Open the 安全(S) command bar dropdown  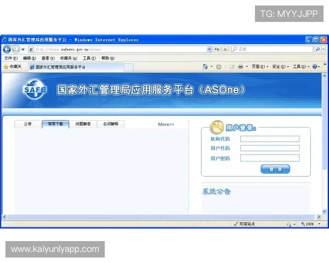pyautogui.click(x=280, y=67)
